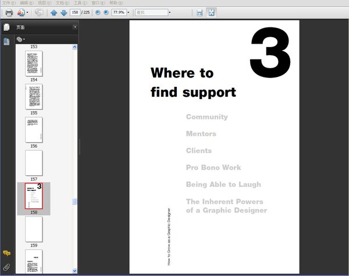Click the thumbnail panel scrollbar down arrow
The image size is (349, 276).
pos(74,271)
